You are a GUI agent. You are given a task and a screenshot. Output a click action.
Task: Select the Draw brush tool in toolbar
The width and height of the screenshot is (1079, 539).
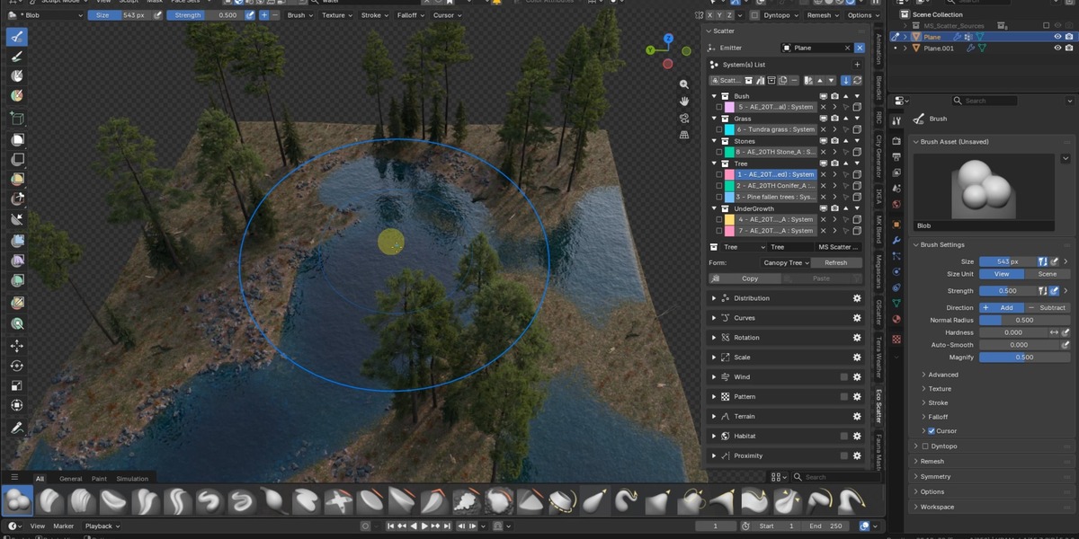click(17, 37)
